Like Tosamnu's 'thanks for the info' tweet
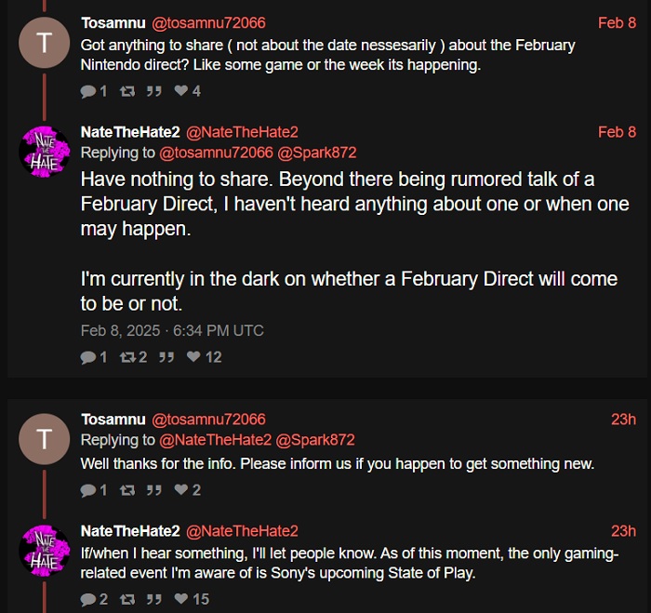This screenshot has width=651, height=613. [x=181, y=490]
